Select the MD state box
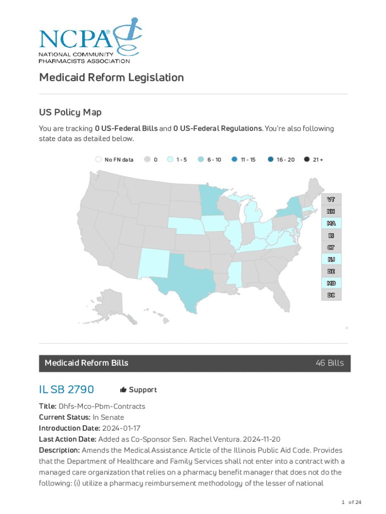This screenshot has width=386, height=514. click(x=331, y=284)
